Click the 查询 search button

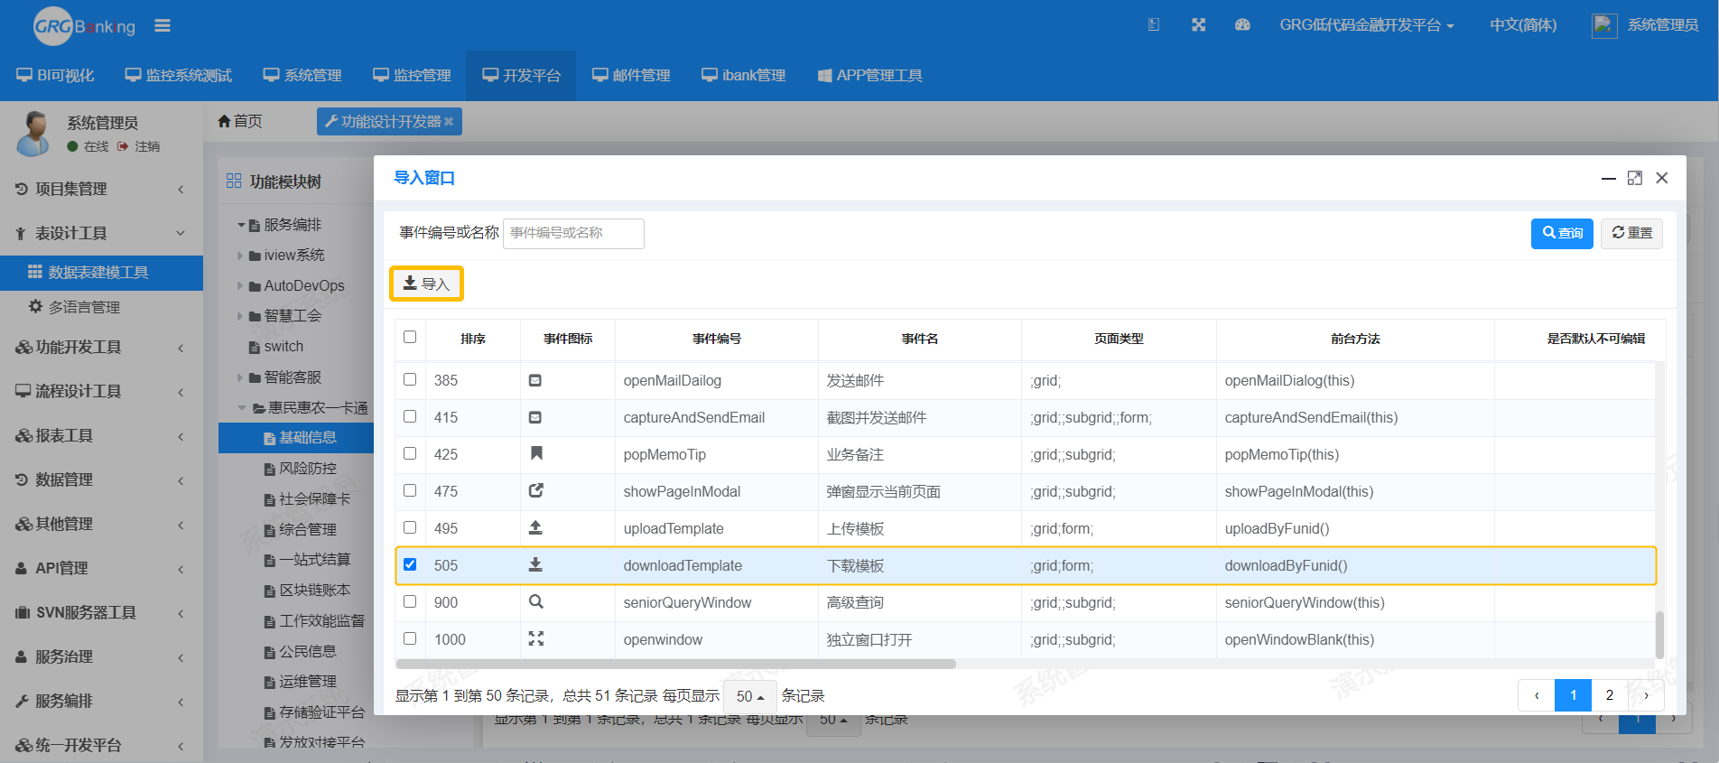click(1562, 233)
